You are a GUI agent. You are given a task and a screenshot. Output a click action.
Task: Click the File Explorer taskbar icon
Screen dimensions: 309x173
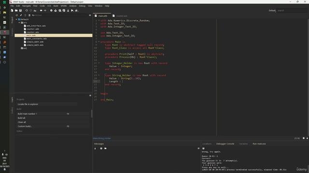point(4,12)
